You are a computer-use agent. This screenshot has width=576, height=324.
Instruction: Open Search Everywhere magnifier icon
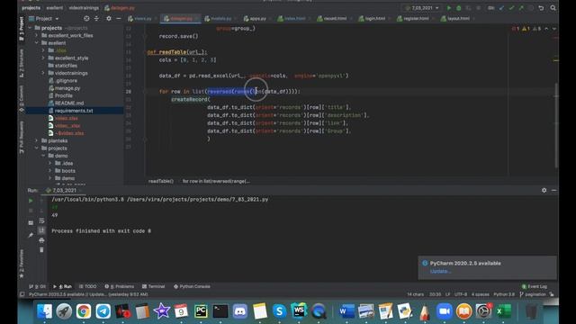pos(553,8)
